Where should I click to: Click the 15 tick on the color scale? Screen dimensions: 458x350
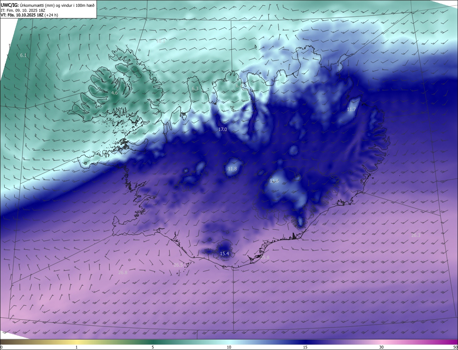(305, 347)
